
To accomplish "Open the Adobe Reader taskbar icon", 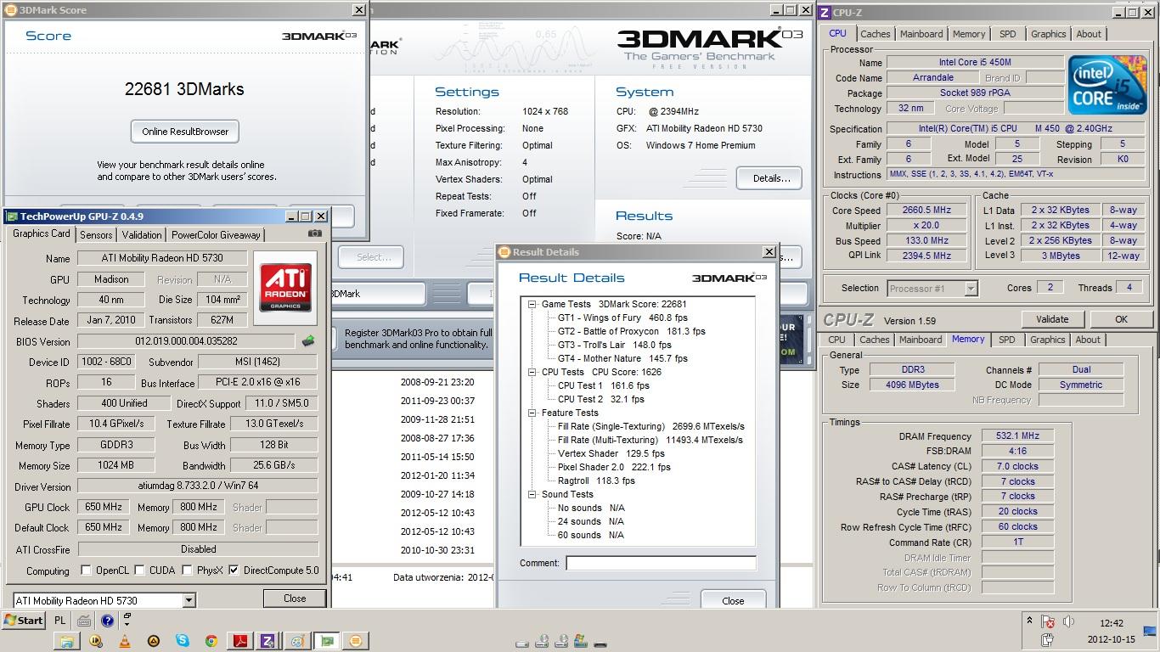I will [x=240, y=641].
